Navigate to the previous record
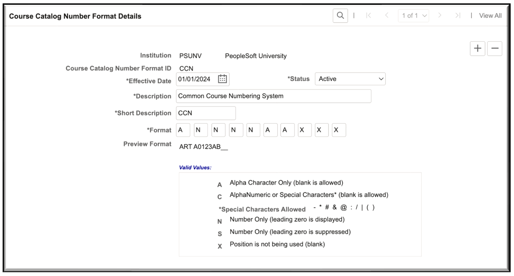This screenshot has height=276, width=514. [386, 16]
